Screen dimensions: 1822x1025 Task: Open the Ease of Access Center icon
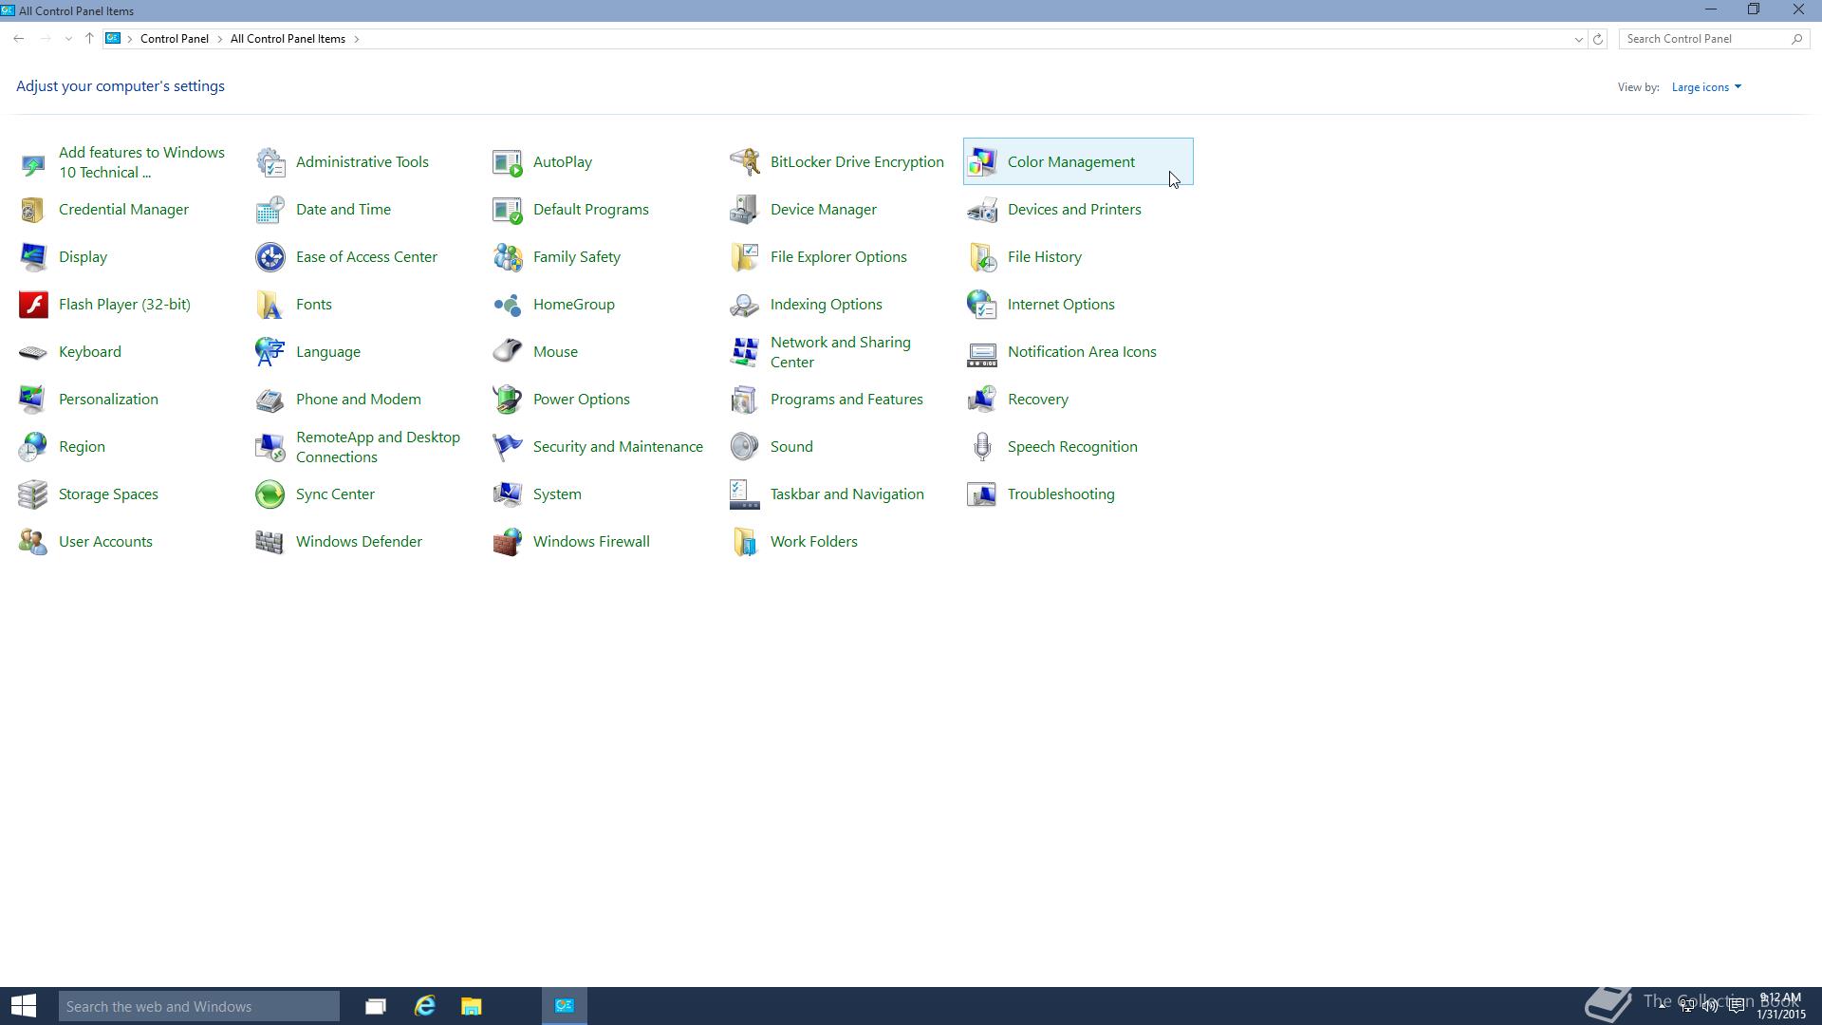[270, 257]
